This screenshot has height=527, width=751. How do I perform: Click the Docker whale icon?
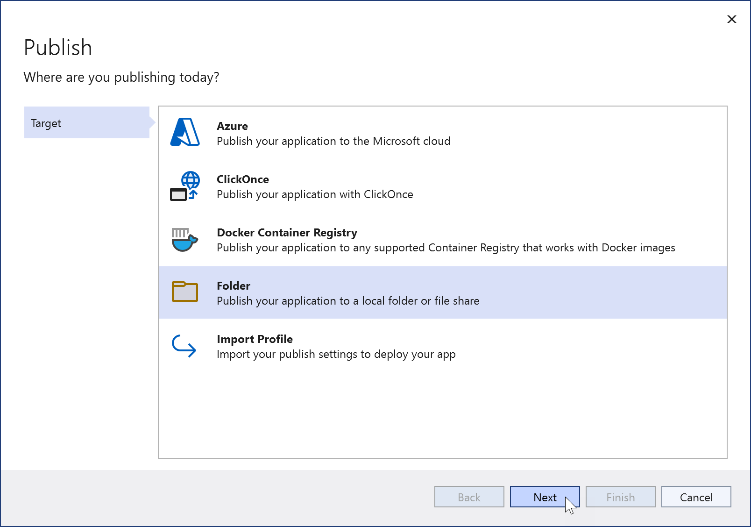[185, 240]
